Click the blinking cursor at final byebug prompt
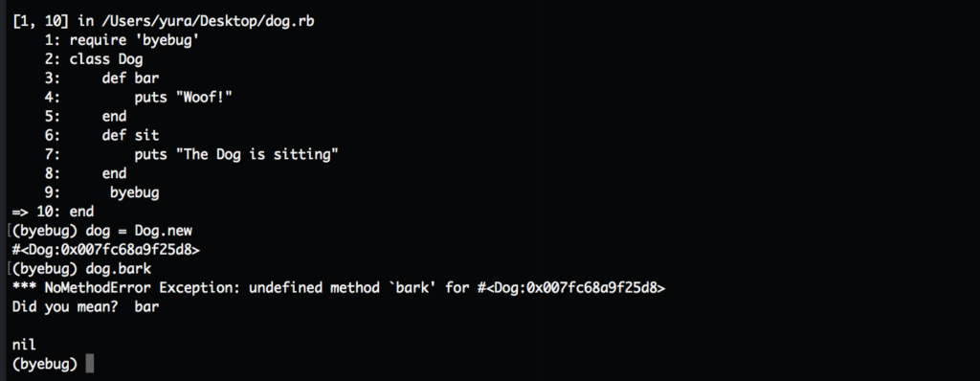This screenshot has width=980, height=381. click(89, 364)
